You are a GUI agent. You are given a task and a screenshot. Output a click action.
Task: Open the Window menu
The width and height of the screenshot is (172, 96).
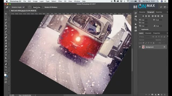77,1
